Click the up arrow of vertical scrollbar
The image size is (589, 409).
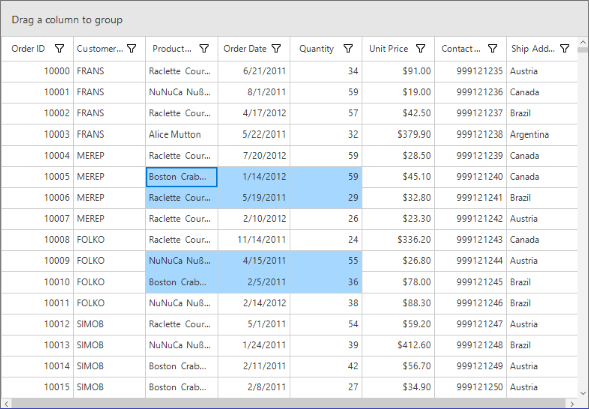583,43
